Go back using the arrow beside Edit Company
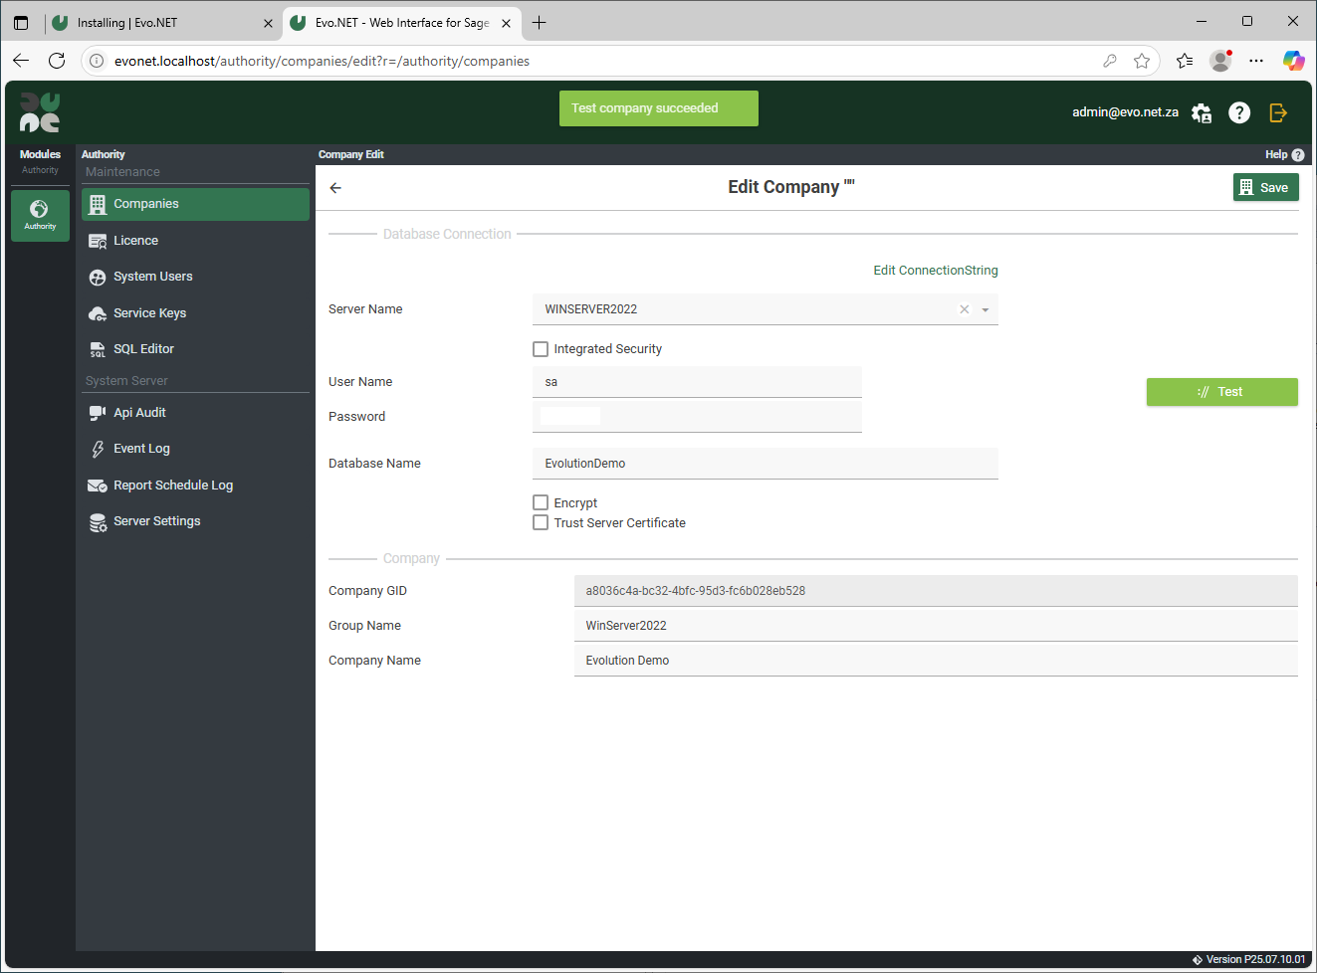This screenshot has height=973, width=1317. [335, 188]
